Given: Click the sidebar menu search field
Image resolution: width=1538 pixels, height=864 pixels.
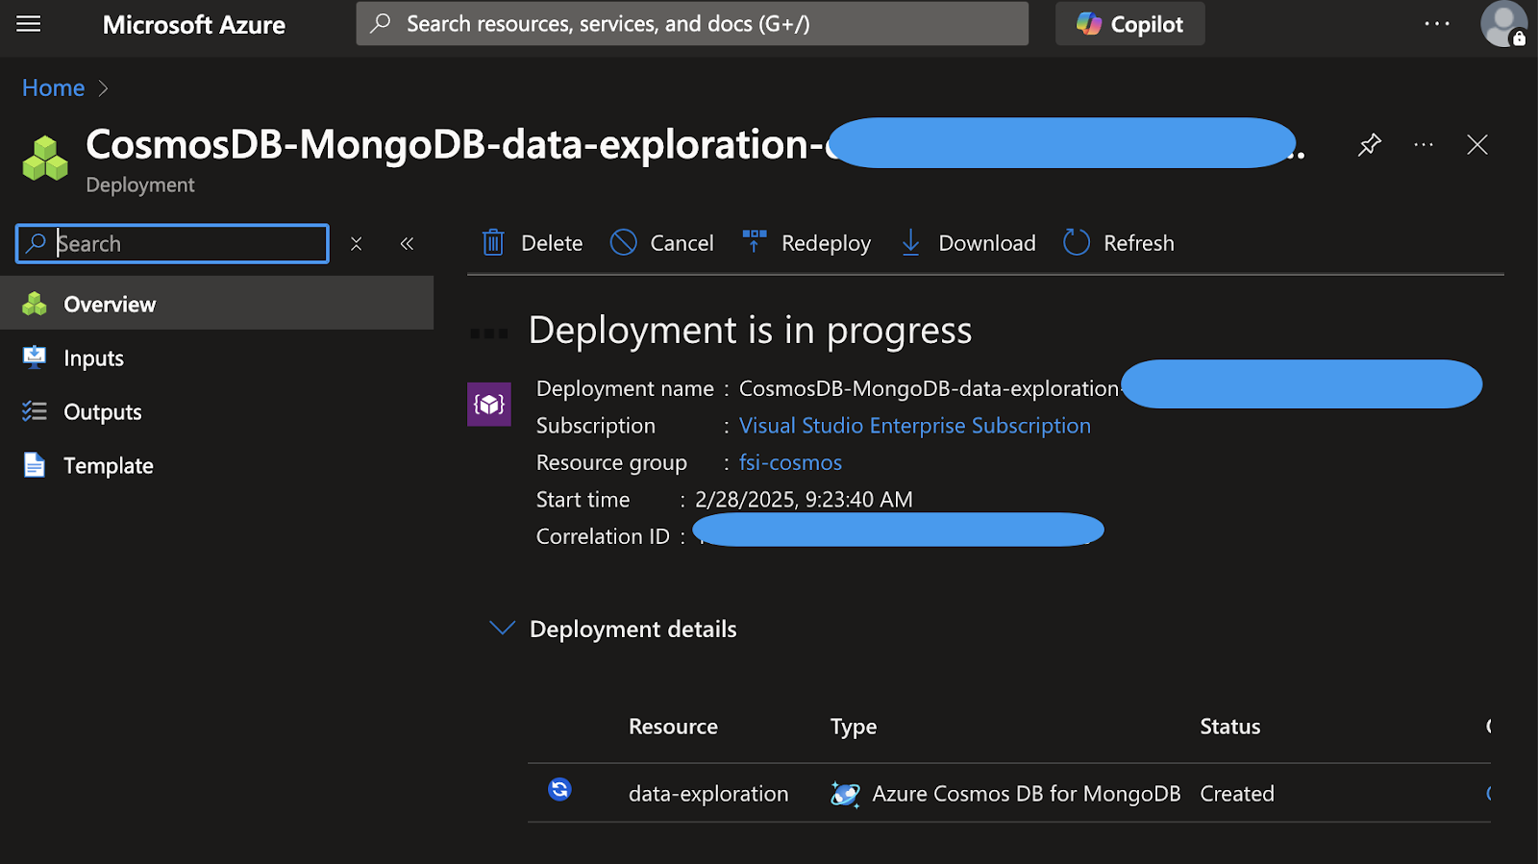Looking at the screenshot, I should tap(172, 243).
